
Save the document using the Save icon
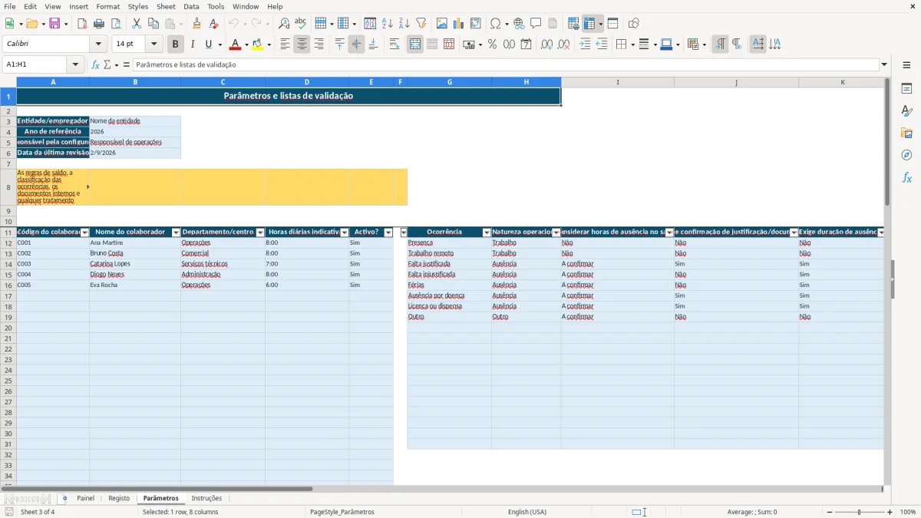click(x=54, y=24)
